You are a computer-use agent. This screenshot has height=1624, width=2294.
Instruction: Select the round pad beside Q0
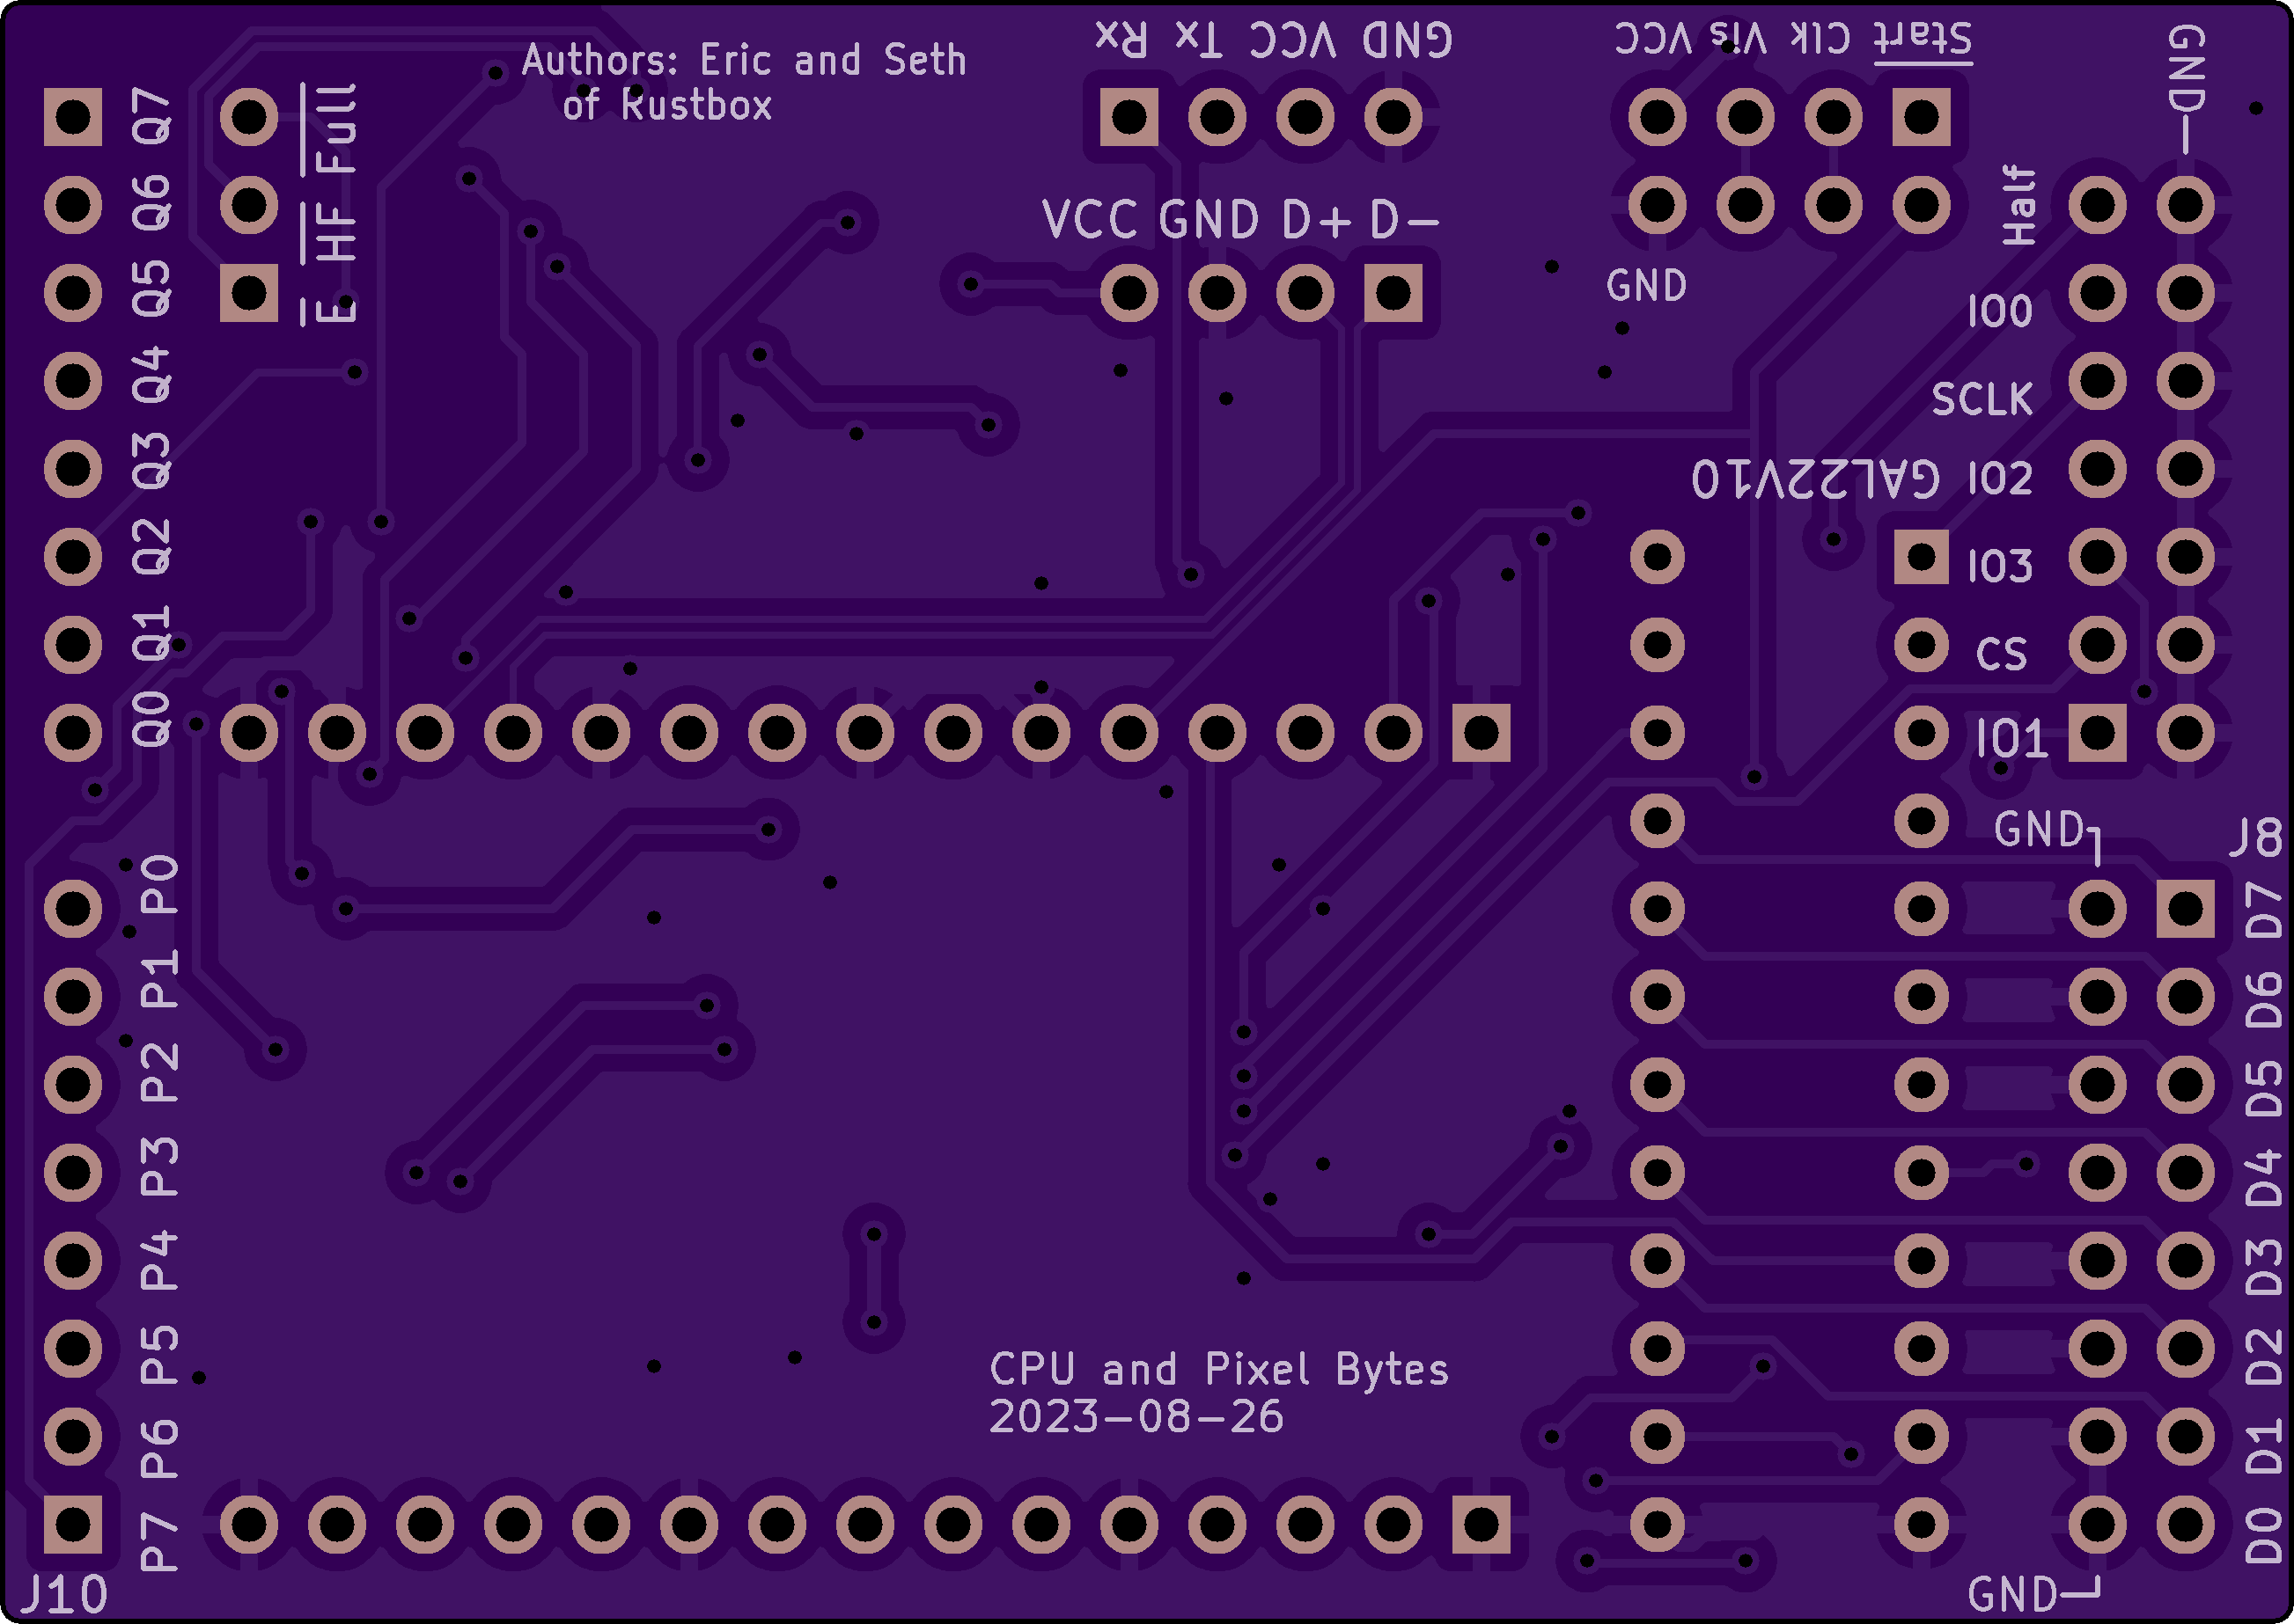[73, 733]
